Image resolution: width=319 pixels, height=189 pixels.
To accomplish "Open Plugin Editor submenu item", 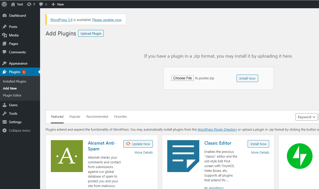I will coord(12,95).
